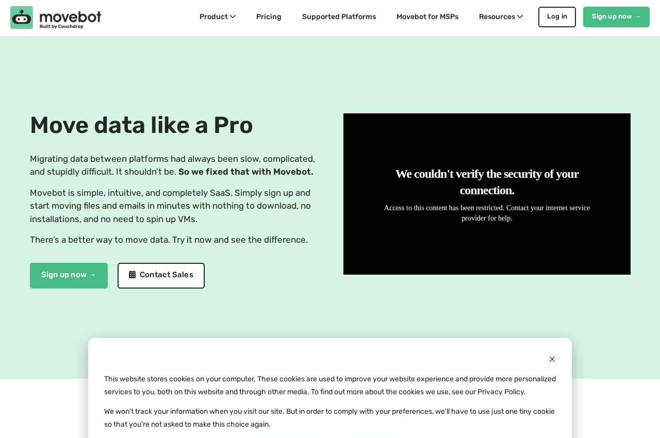
Task: Click the Movebot robot logo icon
Action: [x=22, y=18]
